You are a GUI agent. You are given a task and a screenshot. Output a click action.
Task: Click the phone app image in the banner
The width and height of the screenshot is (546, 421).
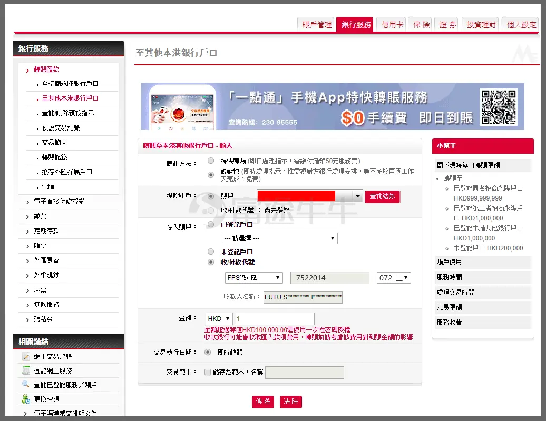(182, 107)
